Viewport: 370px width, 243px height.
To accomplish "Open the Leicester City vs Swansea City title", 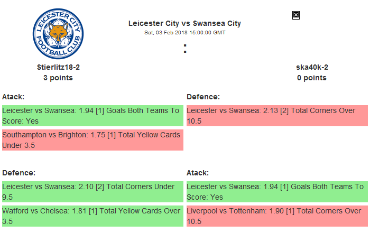I will pyautogui.click(x=184, y=23).
